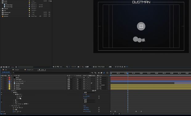This screenshot has height=116, width=191.
Task: Toggle frame blending enable icon in timeline
Action: [x=101, y=73]
